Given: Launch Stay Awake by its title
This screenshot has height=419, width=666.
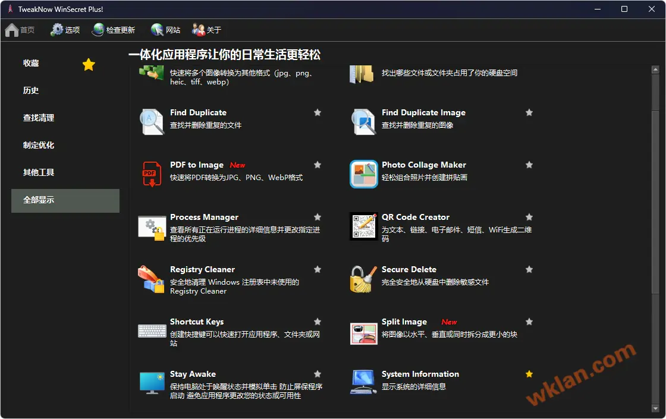Looking at the screenshot, I should [x=193, y=374].
